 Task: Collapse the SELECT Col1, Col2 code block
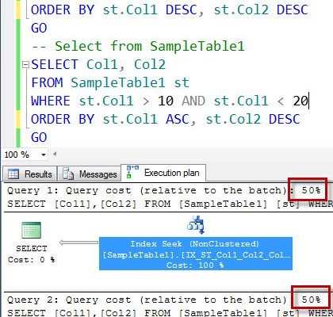25,64
